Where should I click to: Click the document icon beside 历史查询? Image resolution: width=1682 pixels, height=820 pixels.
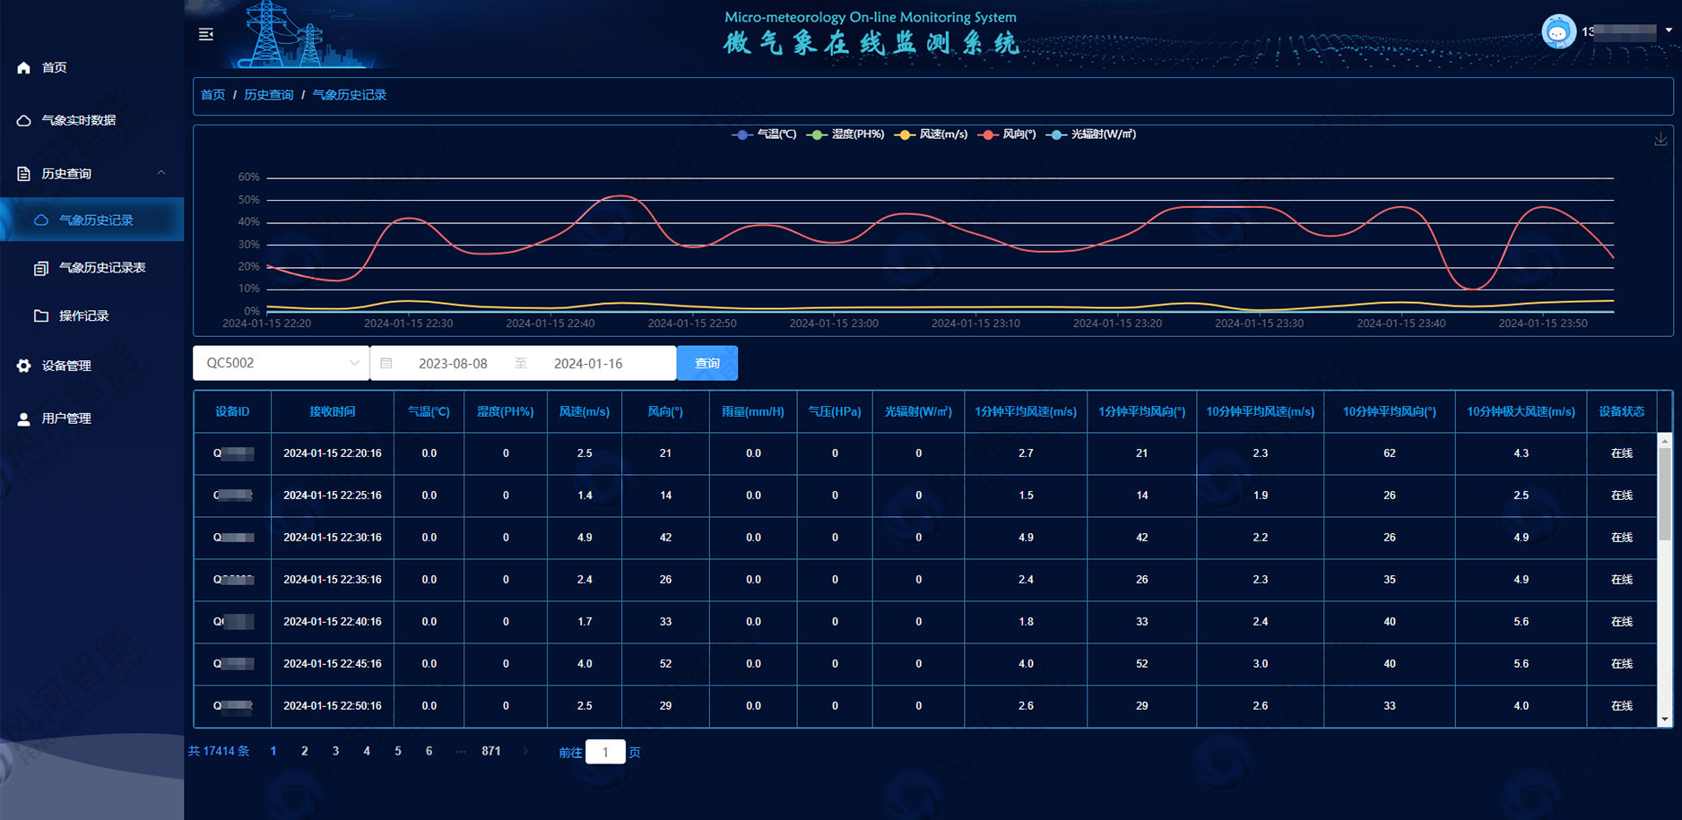24,174
